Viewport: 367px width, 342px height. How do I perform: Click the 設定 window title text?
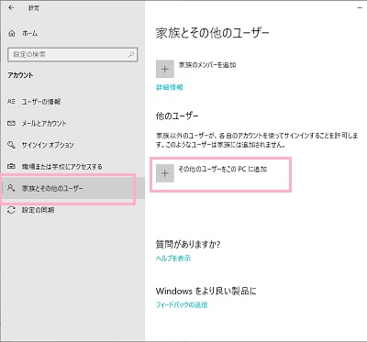[34, 8]
